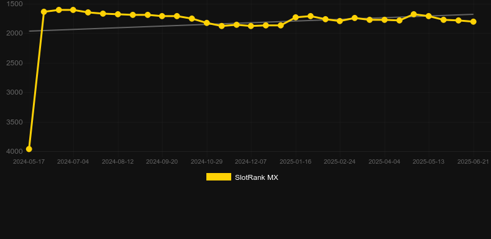Click the 2025-06-21 axis date label
The height and width of the screenshot is (239, 491).
point(473,162)
